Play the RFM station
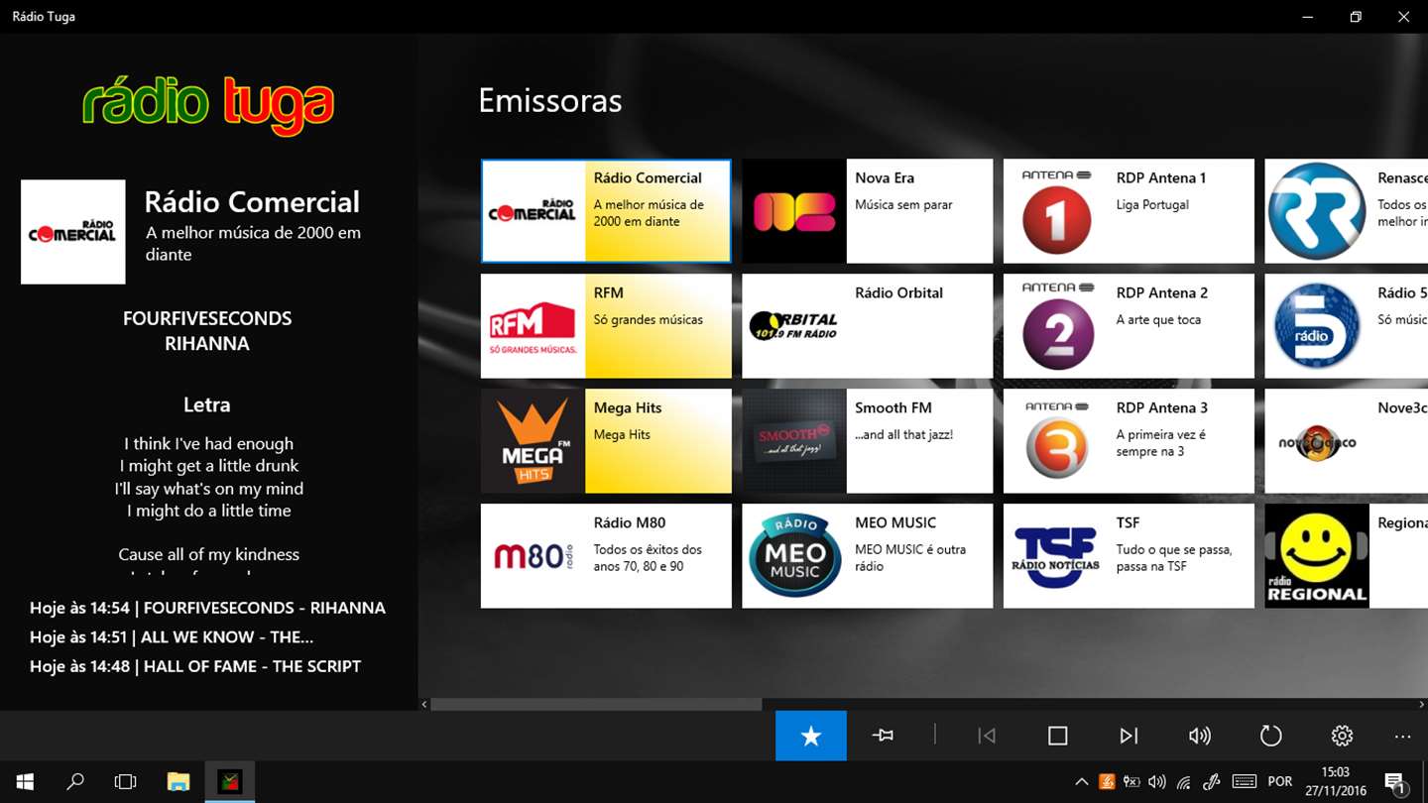This screenshot has height=803, width=1428. (606, 326)
